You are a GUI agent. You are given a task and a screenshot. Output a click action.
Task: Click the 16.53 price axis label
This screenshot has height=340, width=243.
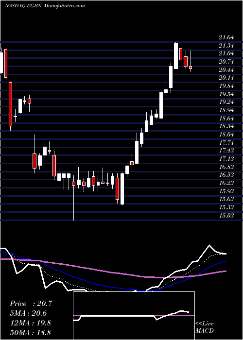[x=226, y=175]
